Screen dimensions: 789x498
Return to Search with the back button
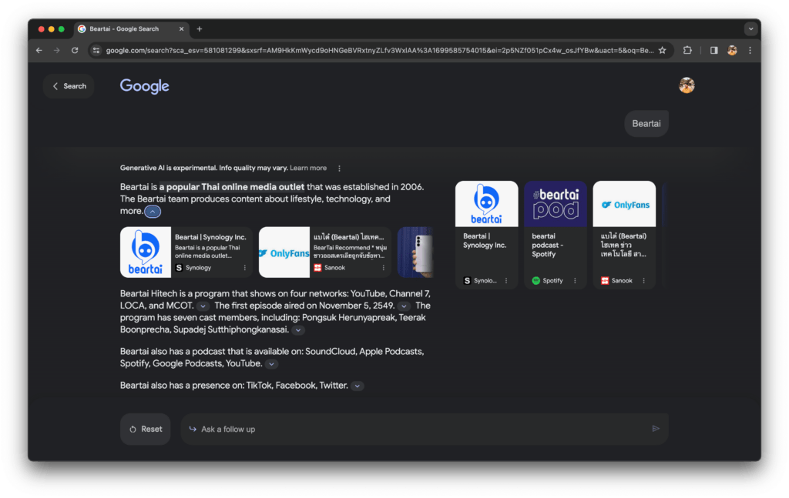click(x=69, y=86)
